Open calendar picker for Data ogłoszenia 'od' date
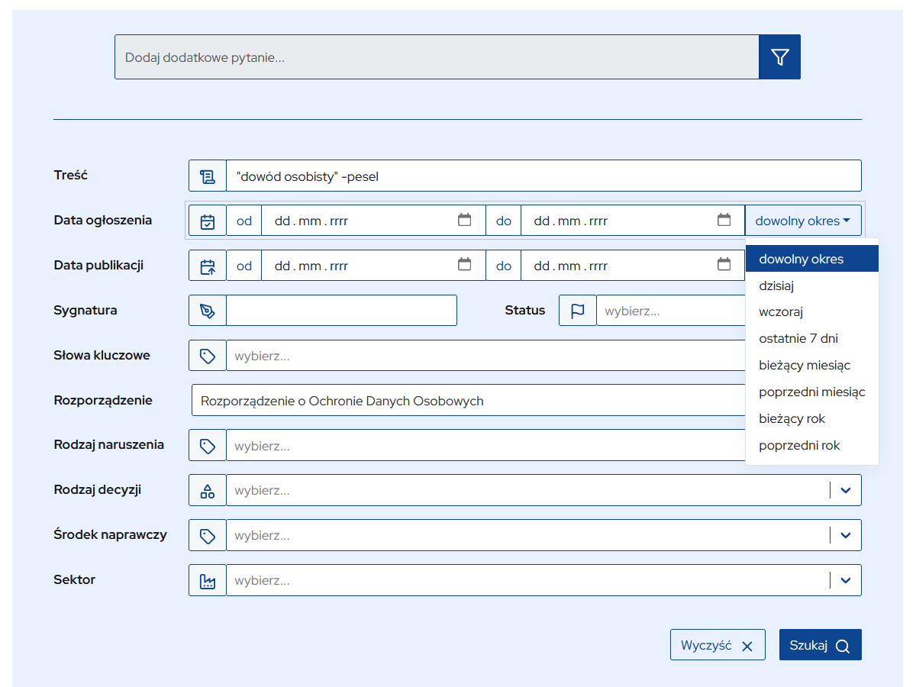The height and width of the screenshot is (687, 916). (x=464, y=221)
